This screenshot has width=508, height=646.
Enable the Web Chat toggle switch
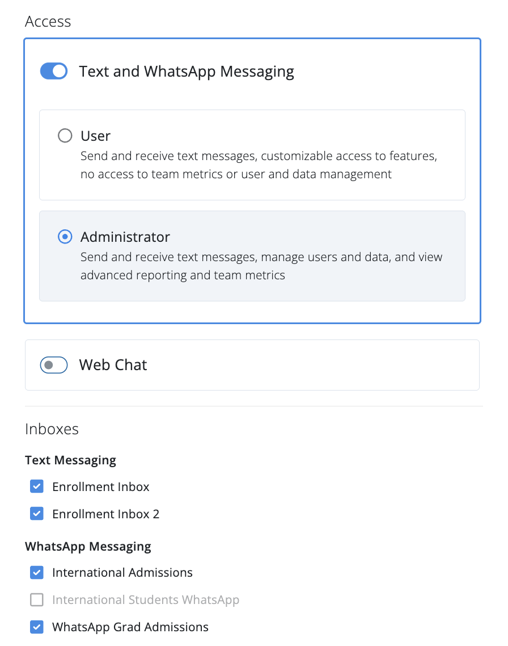[54, 365]
